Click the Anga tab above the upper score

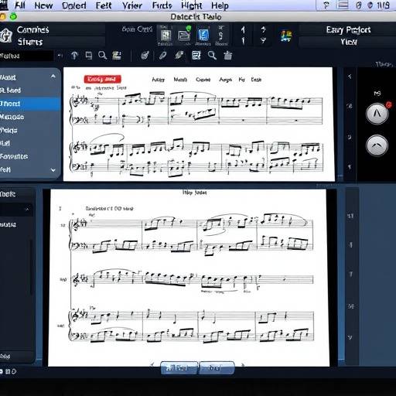coord(226,80)
